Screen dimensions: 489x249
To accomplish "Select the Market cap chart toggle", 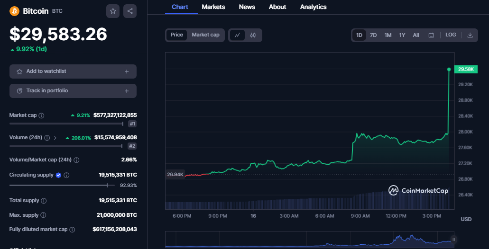I will 205,35.
